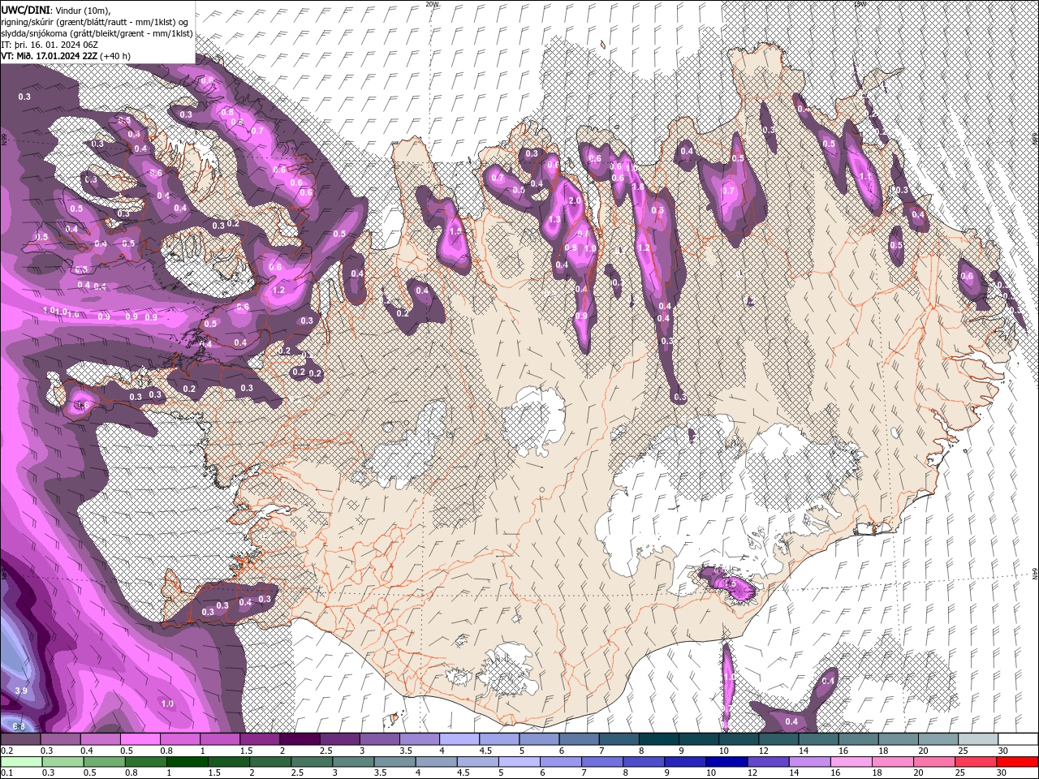Select the 'slydda/snjókoma' legend description line
This screenshot has height=779, width=1039.
(x=97, y=32)
